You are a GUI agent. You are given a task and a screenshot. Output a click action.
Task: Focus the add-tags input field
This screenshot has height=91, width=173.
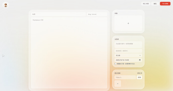click(x=128, y=51)
